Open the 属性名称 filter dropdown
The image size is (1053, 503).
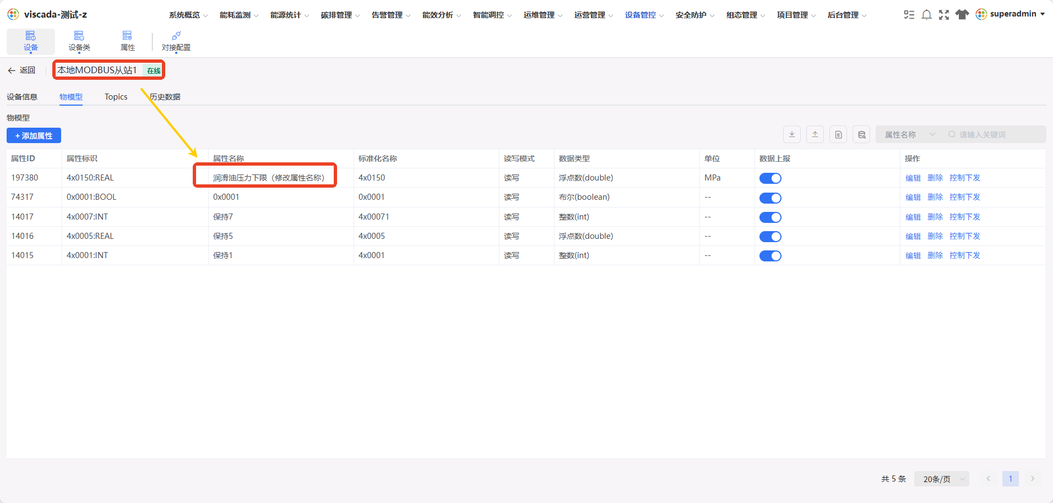910,134
